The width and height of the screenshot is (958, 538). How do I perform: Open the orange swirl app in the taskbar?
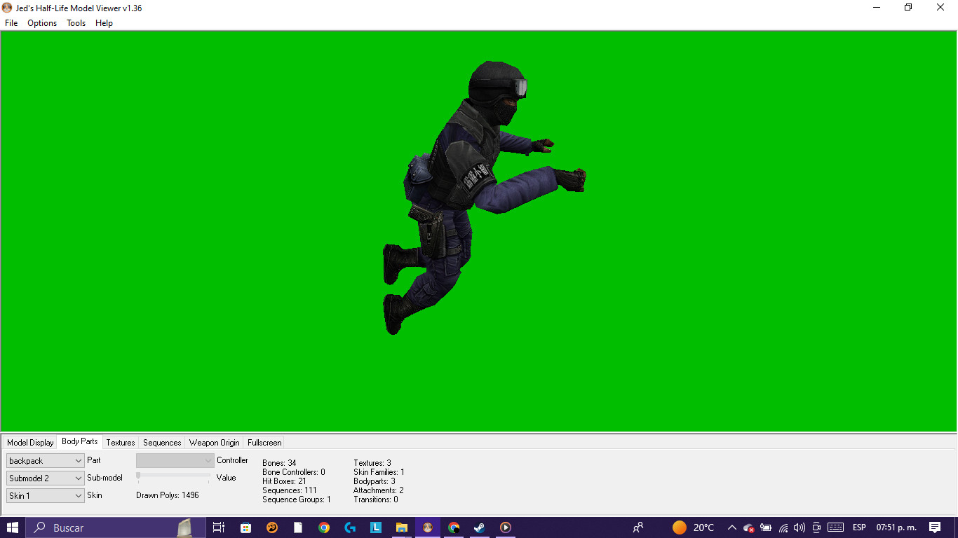[272, 527]
